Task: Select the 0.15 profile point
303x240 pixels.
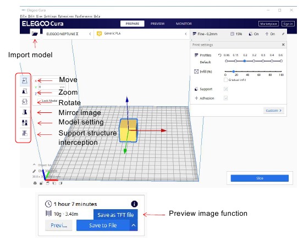Action: coord(235,61)
